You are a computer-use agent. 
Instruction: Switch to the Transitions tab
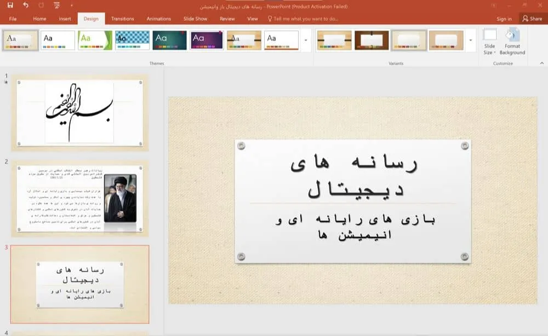(x=122, y=19)
